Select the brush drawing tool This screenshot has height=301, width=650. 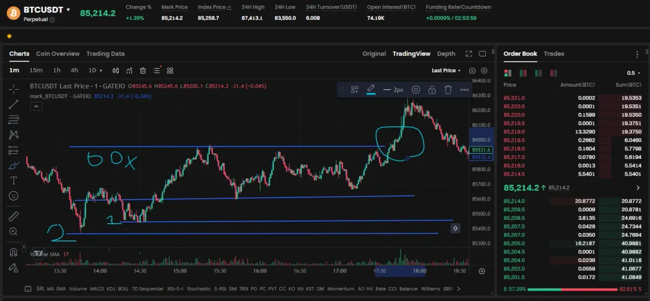tap(14, 165)
